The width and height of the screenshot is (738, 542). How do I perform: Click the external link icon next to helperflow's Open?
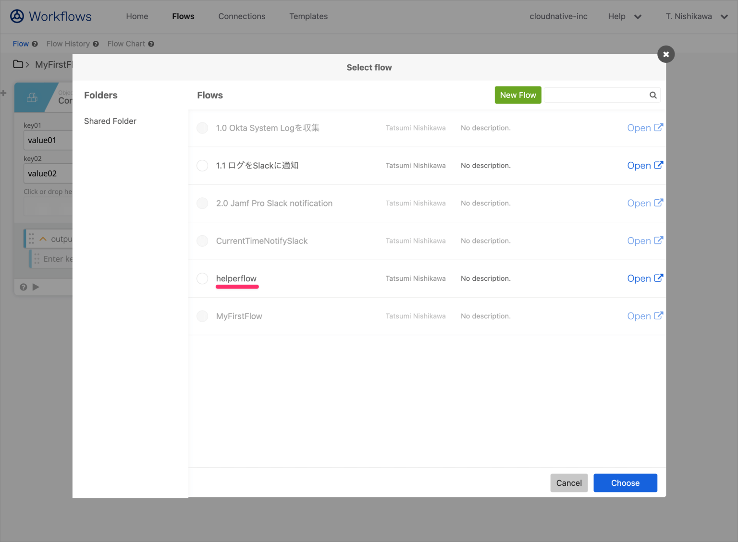point(659,277)
